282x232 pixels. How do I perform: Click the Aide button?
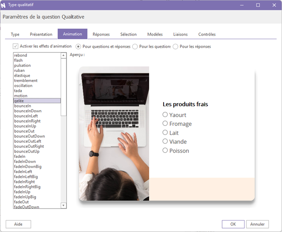pos(18,224)
